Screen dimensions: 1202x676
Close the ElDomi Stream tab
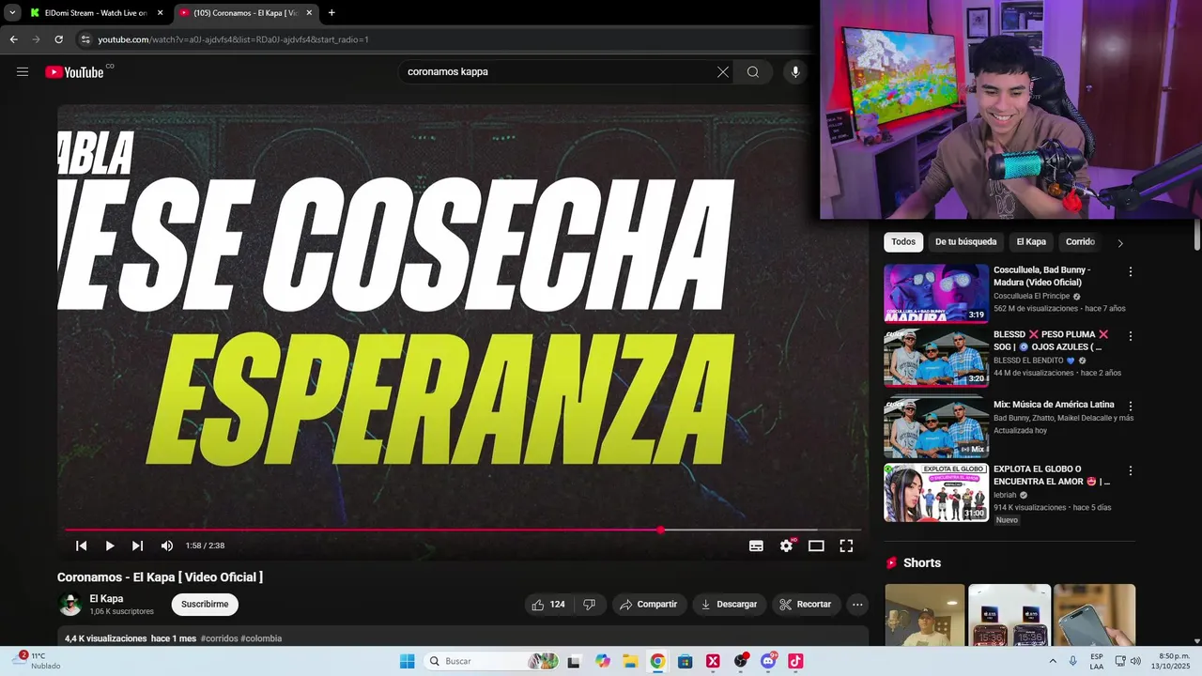point(160,13)
